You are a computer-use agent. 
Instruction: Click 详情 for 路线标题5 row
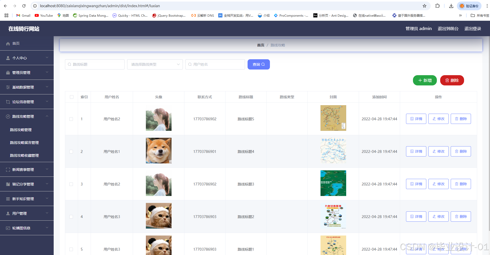coord(416,119)
